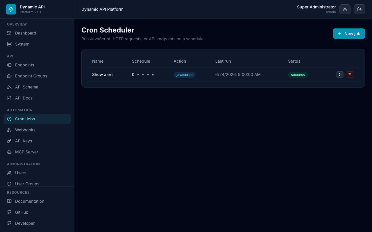Click the Platform v1.3 version text
Image resolution: width=372 pixels, height=232 pixels.
pos(30,12)
